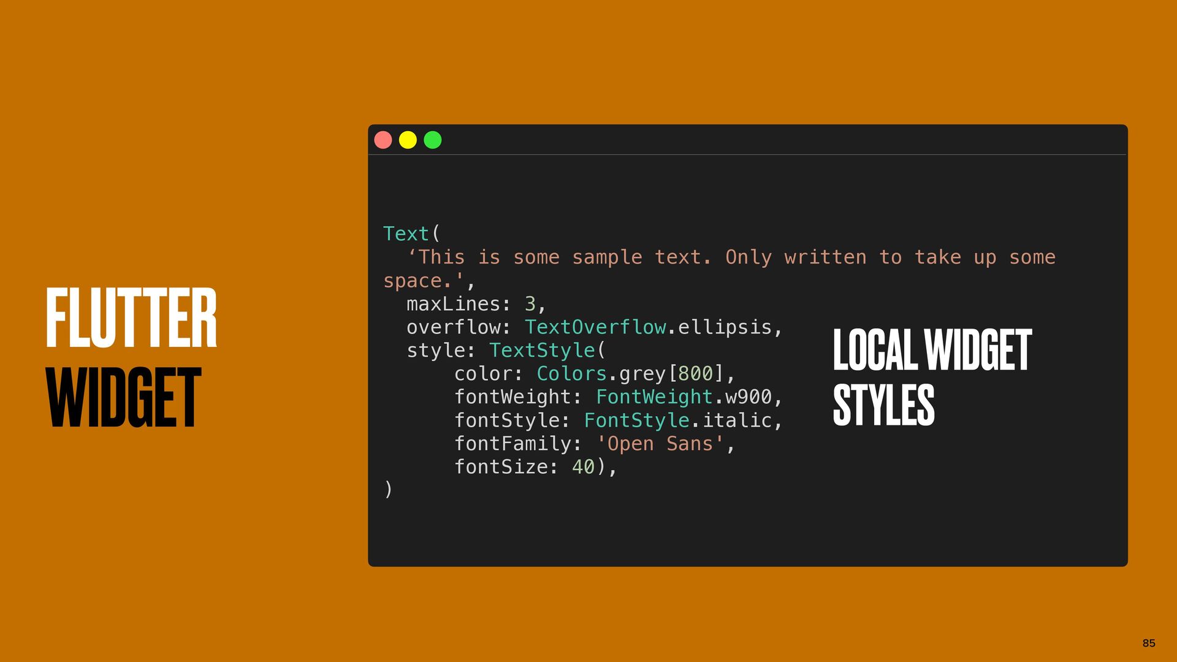Viewport: 1177px width, 662px height.
Task: Click 'TextStyle(' in the style line
Action: [547, 351]
